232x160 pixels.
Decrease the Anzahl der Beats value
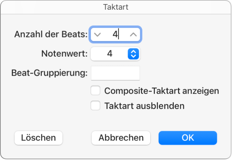97,34
